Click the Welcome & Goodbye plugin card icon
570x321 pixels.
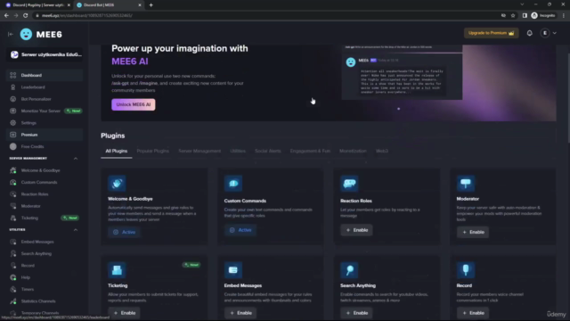pyautogui.click(x=117, y=183)
